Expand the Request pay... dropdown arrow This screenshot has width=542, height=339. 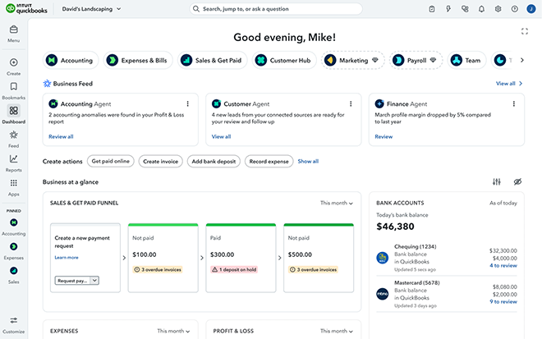(x=94, y=281)
